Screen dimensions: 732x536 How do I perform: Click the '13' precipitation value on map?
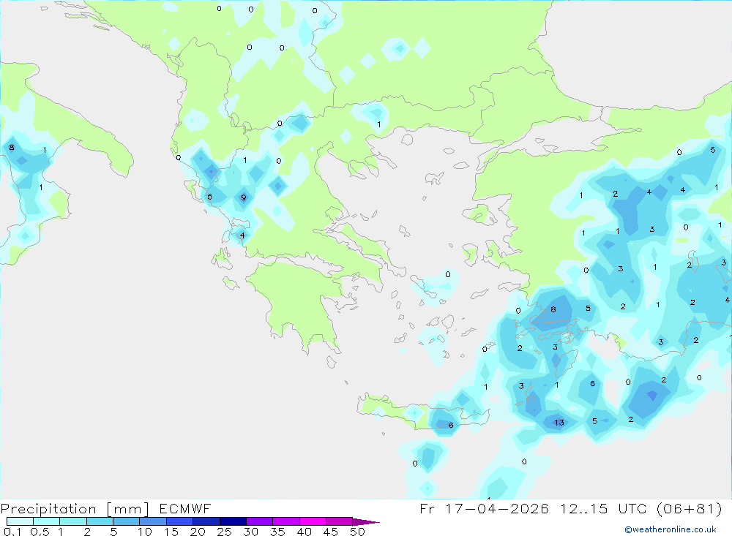[559, 423]
